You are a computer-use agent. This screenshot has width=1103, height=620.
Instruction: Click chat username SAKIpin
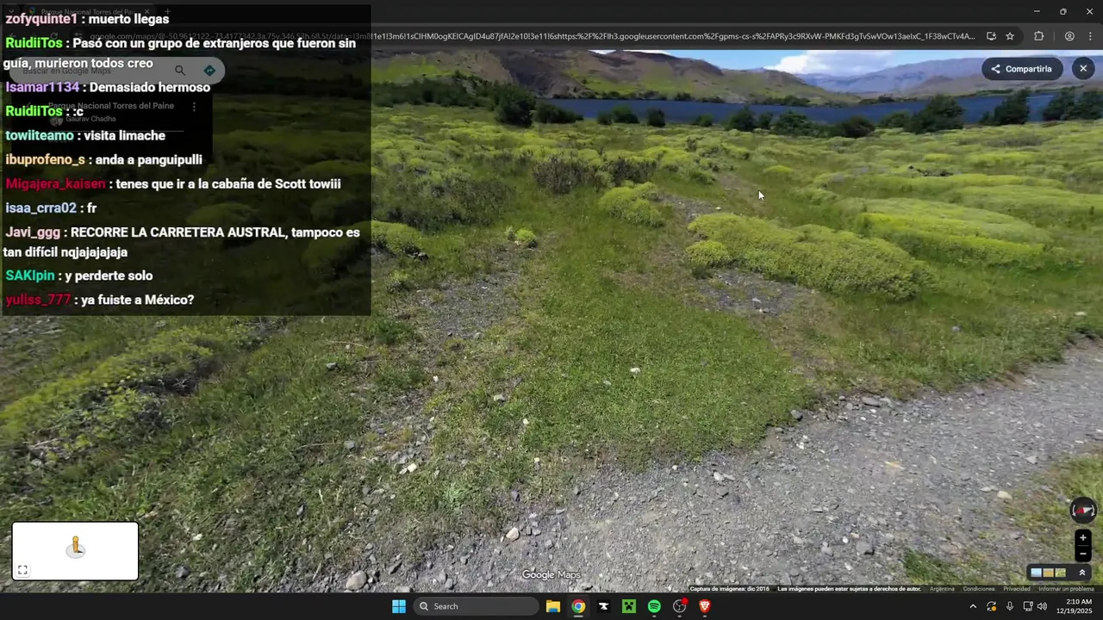pyautogui.click(x=30, y=276)
